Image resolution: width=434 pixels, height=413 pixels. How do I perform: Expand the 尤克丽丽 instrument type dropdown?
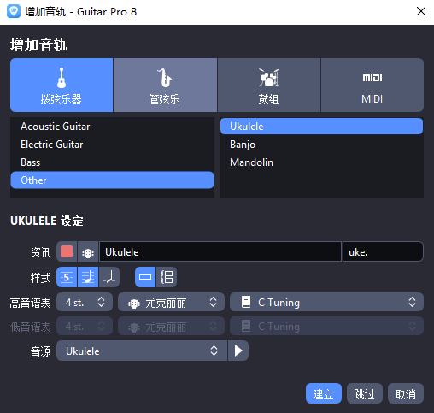[171, 302]
